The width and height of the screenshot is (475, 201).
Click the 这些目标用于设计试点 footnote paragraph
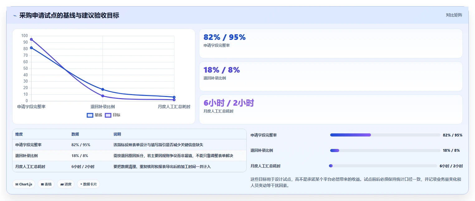(356, 183)
